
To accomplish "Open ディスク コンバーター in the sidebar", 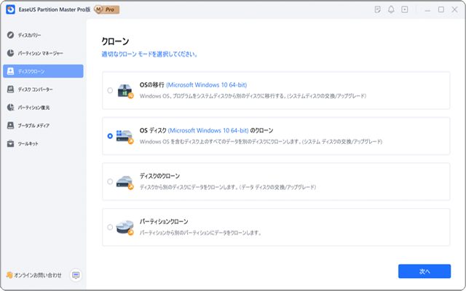I will [x=43, y=89].
